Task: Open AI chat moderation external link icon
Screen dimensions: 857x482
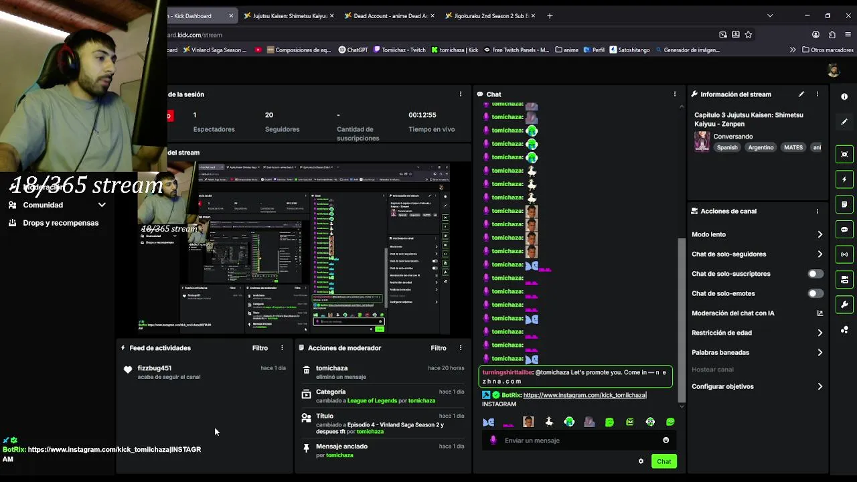Action: click(x=820, y=313)
